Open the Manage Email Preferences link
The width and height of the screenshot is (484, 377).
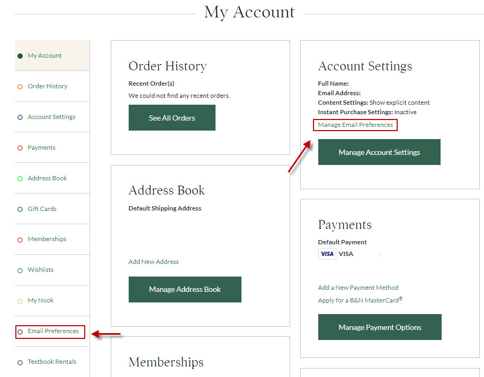point(355,125)
